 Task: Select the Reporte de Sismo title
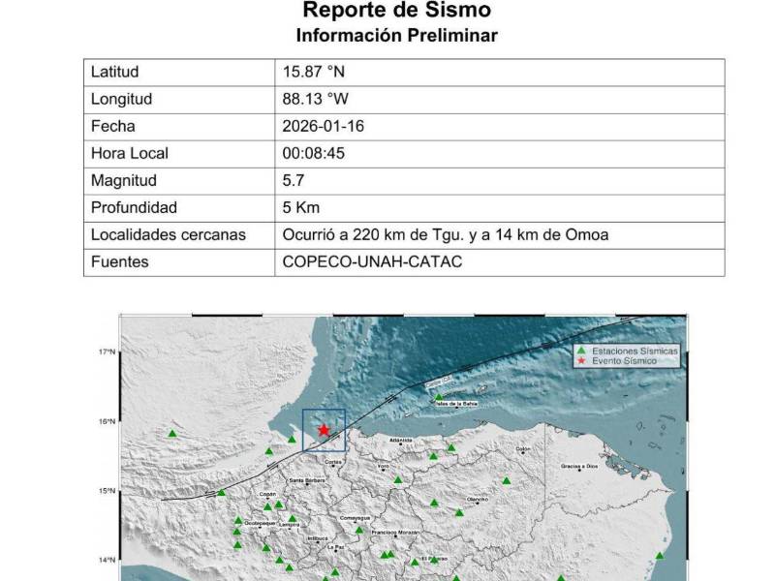398,12
